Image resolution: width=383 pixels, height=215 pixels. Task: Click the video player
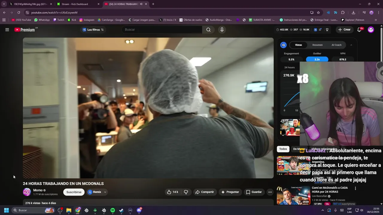pyautogui.click(x=148, y=108)
